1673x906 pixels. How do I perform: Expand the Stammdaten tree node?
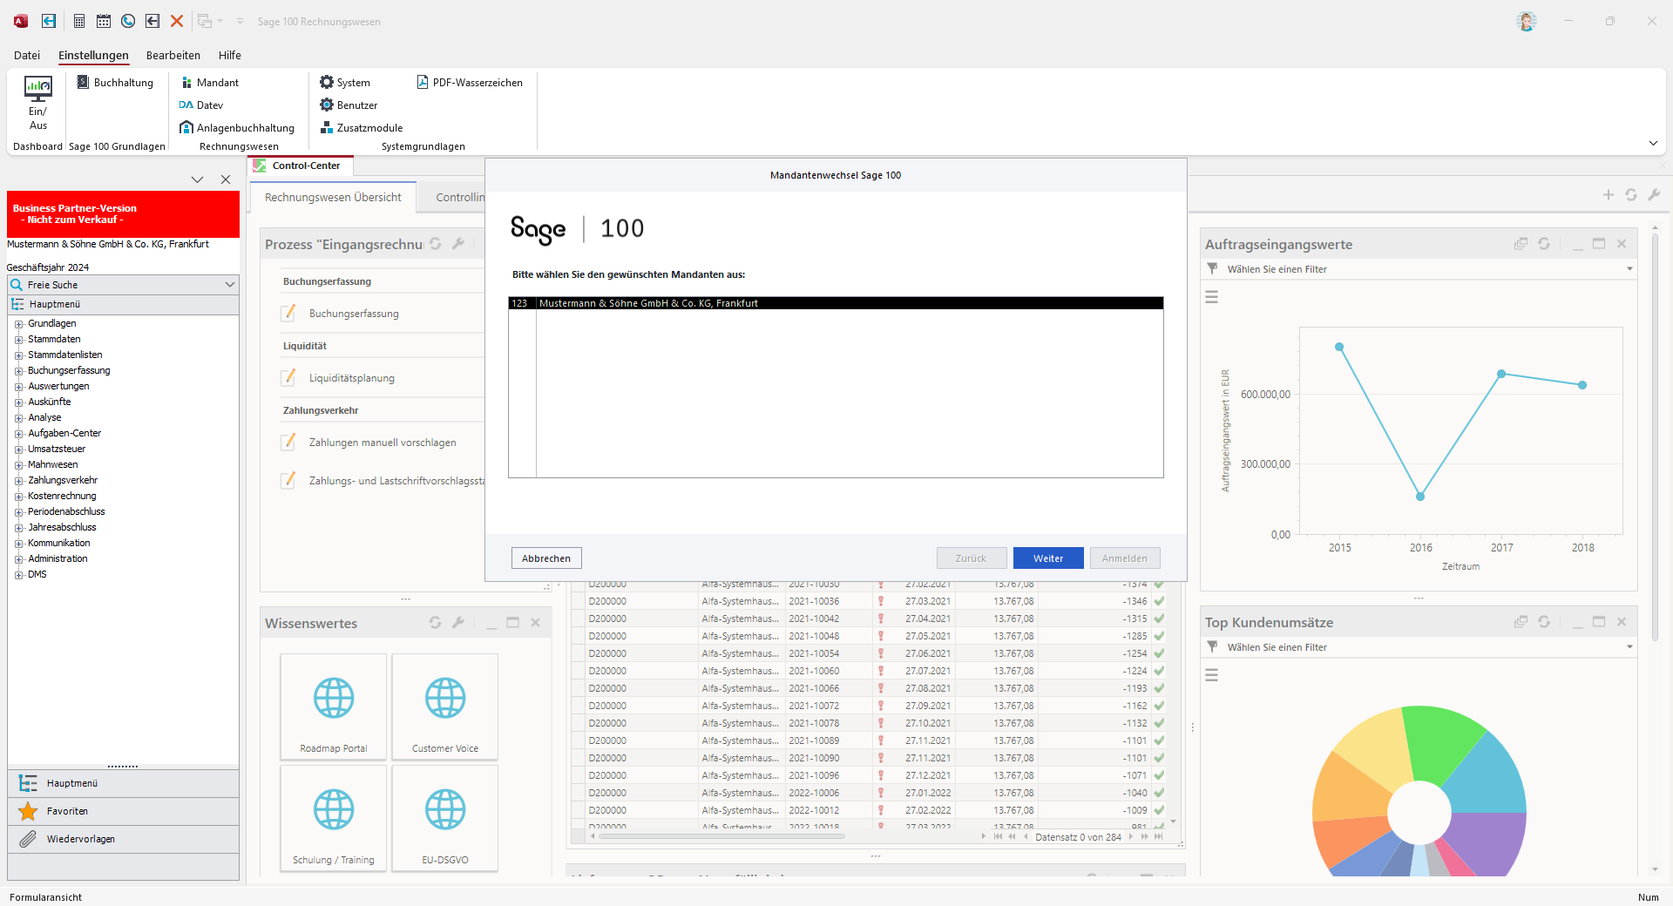point(18,340)
